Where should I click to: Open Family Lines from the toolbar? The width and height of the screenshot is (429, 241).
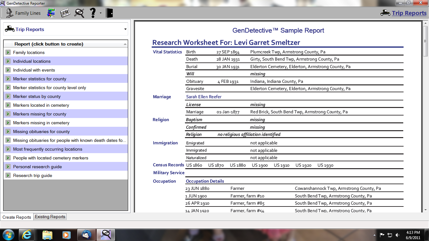pos(24,13)
